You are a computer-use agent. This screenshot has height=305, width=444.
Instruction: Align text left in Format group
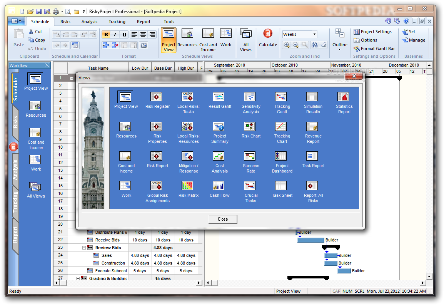pos(134,35)
